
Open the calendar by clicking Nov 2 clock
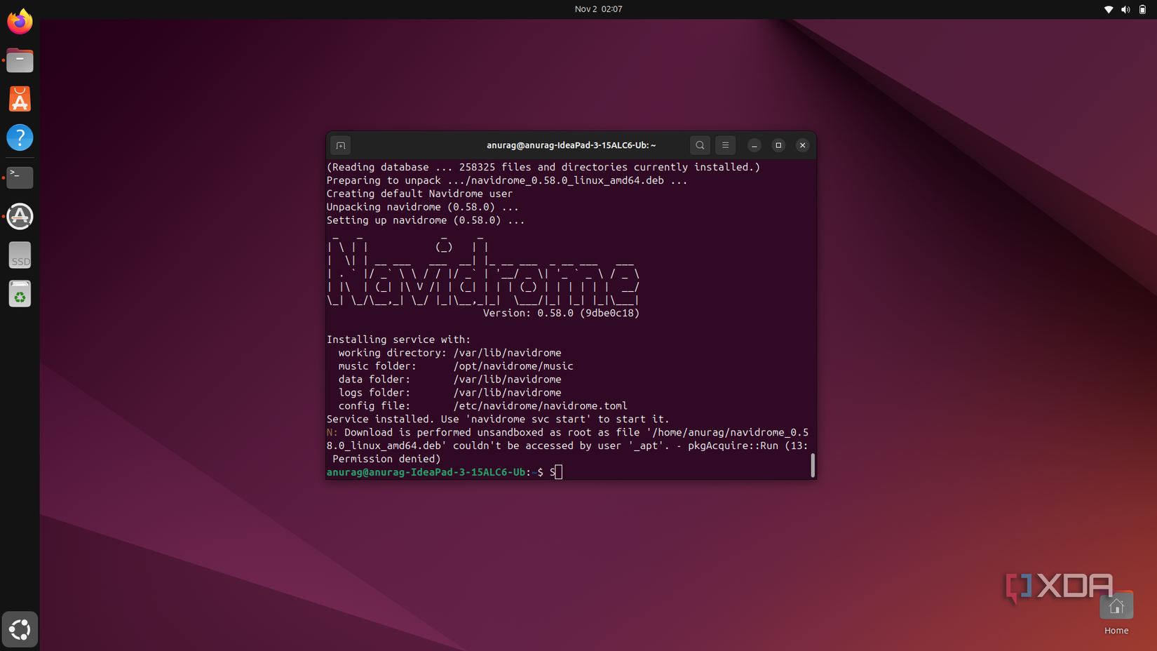coord(600,9)
